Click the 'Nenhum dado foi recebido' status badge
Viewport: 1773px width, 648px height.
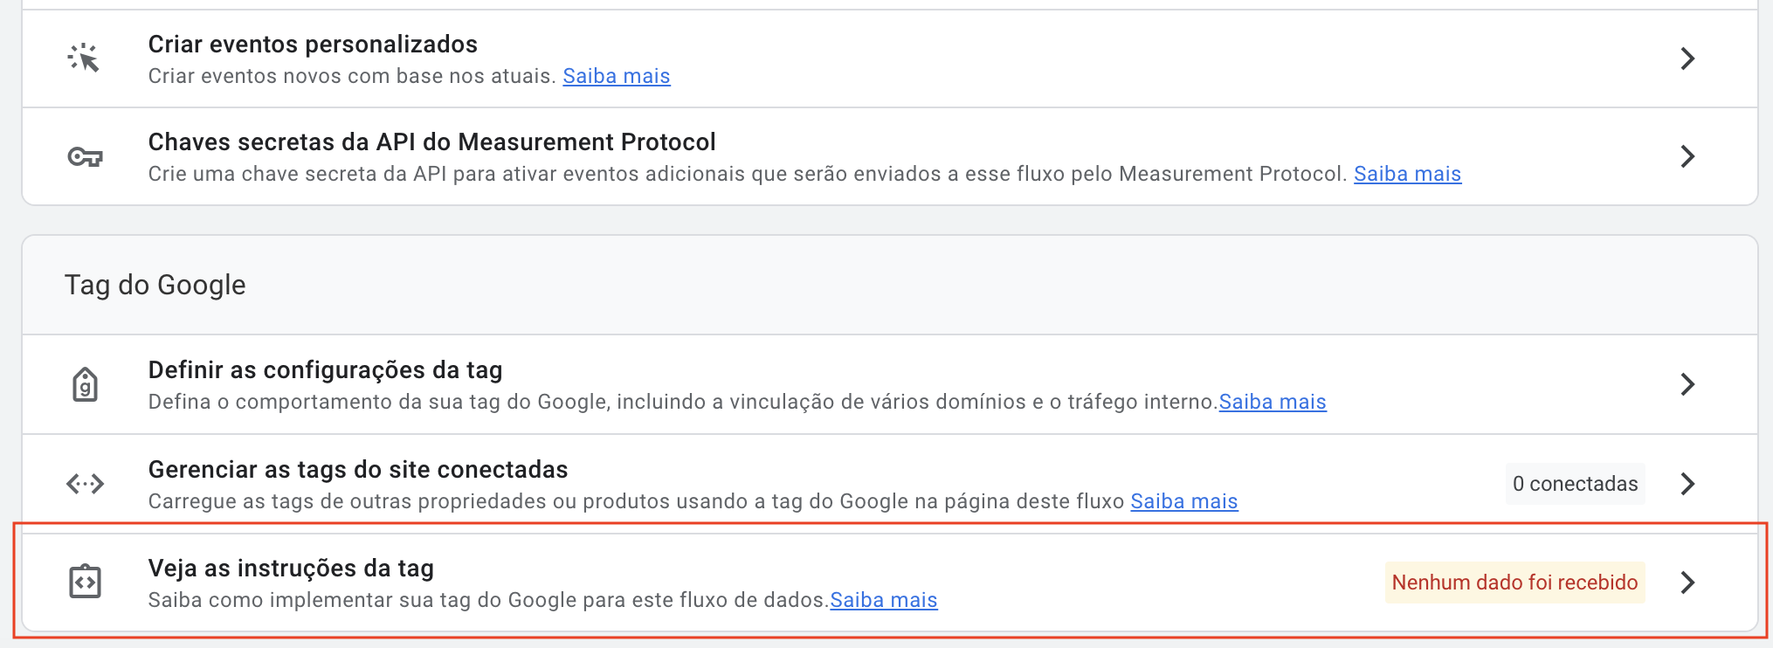(1514, 583)
